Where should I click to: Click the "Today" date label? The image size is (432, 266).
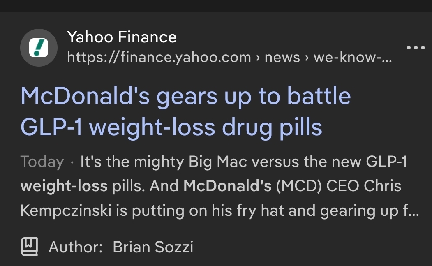[42, 162]
